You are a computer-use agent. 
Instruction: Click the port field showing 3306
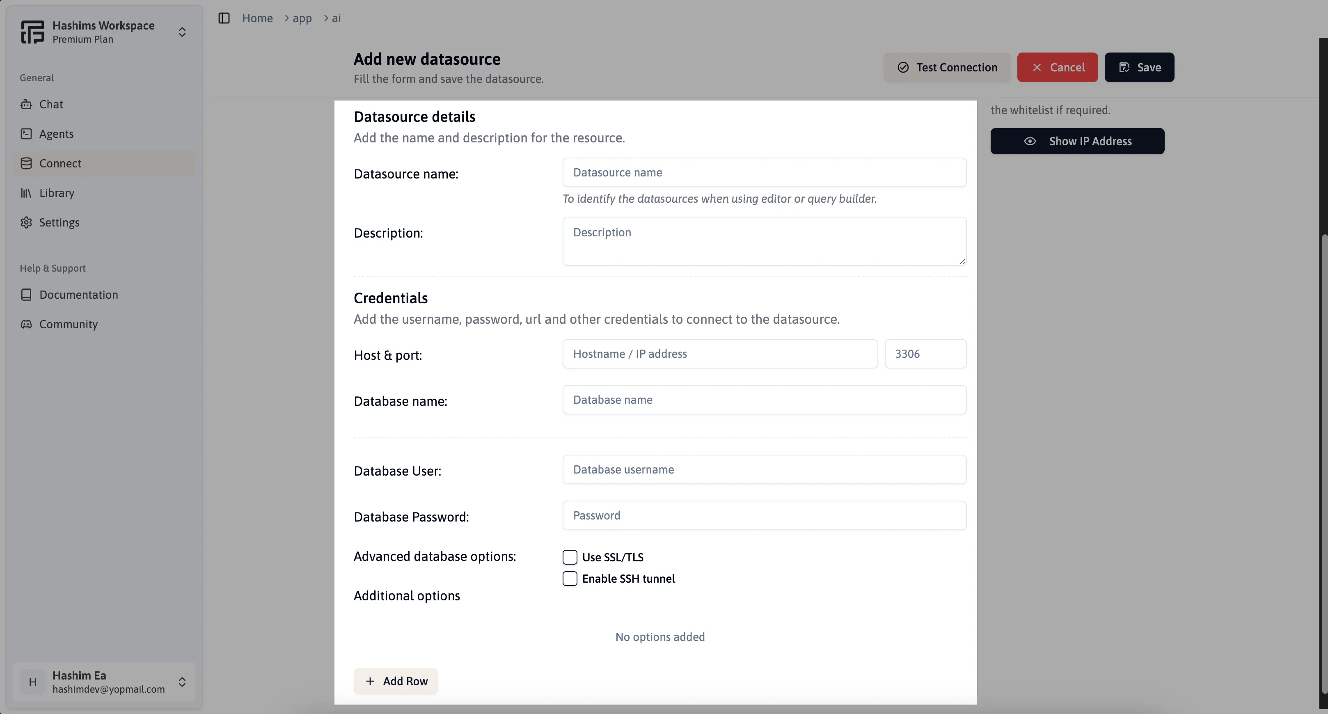pyautogui.click(x=926, y=354)
